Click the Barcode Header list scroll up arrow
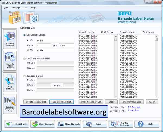The image size is (163, 132). pyautogui.click(x=116, y=36)
